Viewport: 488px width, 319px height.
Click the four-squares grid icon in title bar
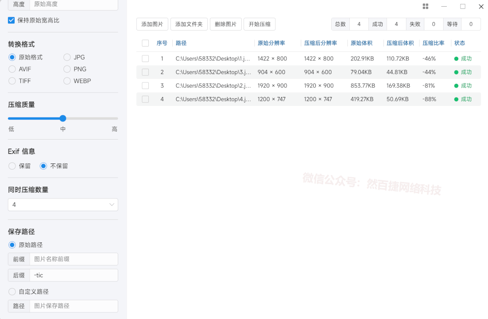pyautogui.click(x=426, y=6)
